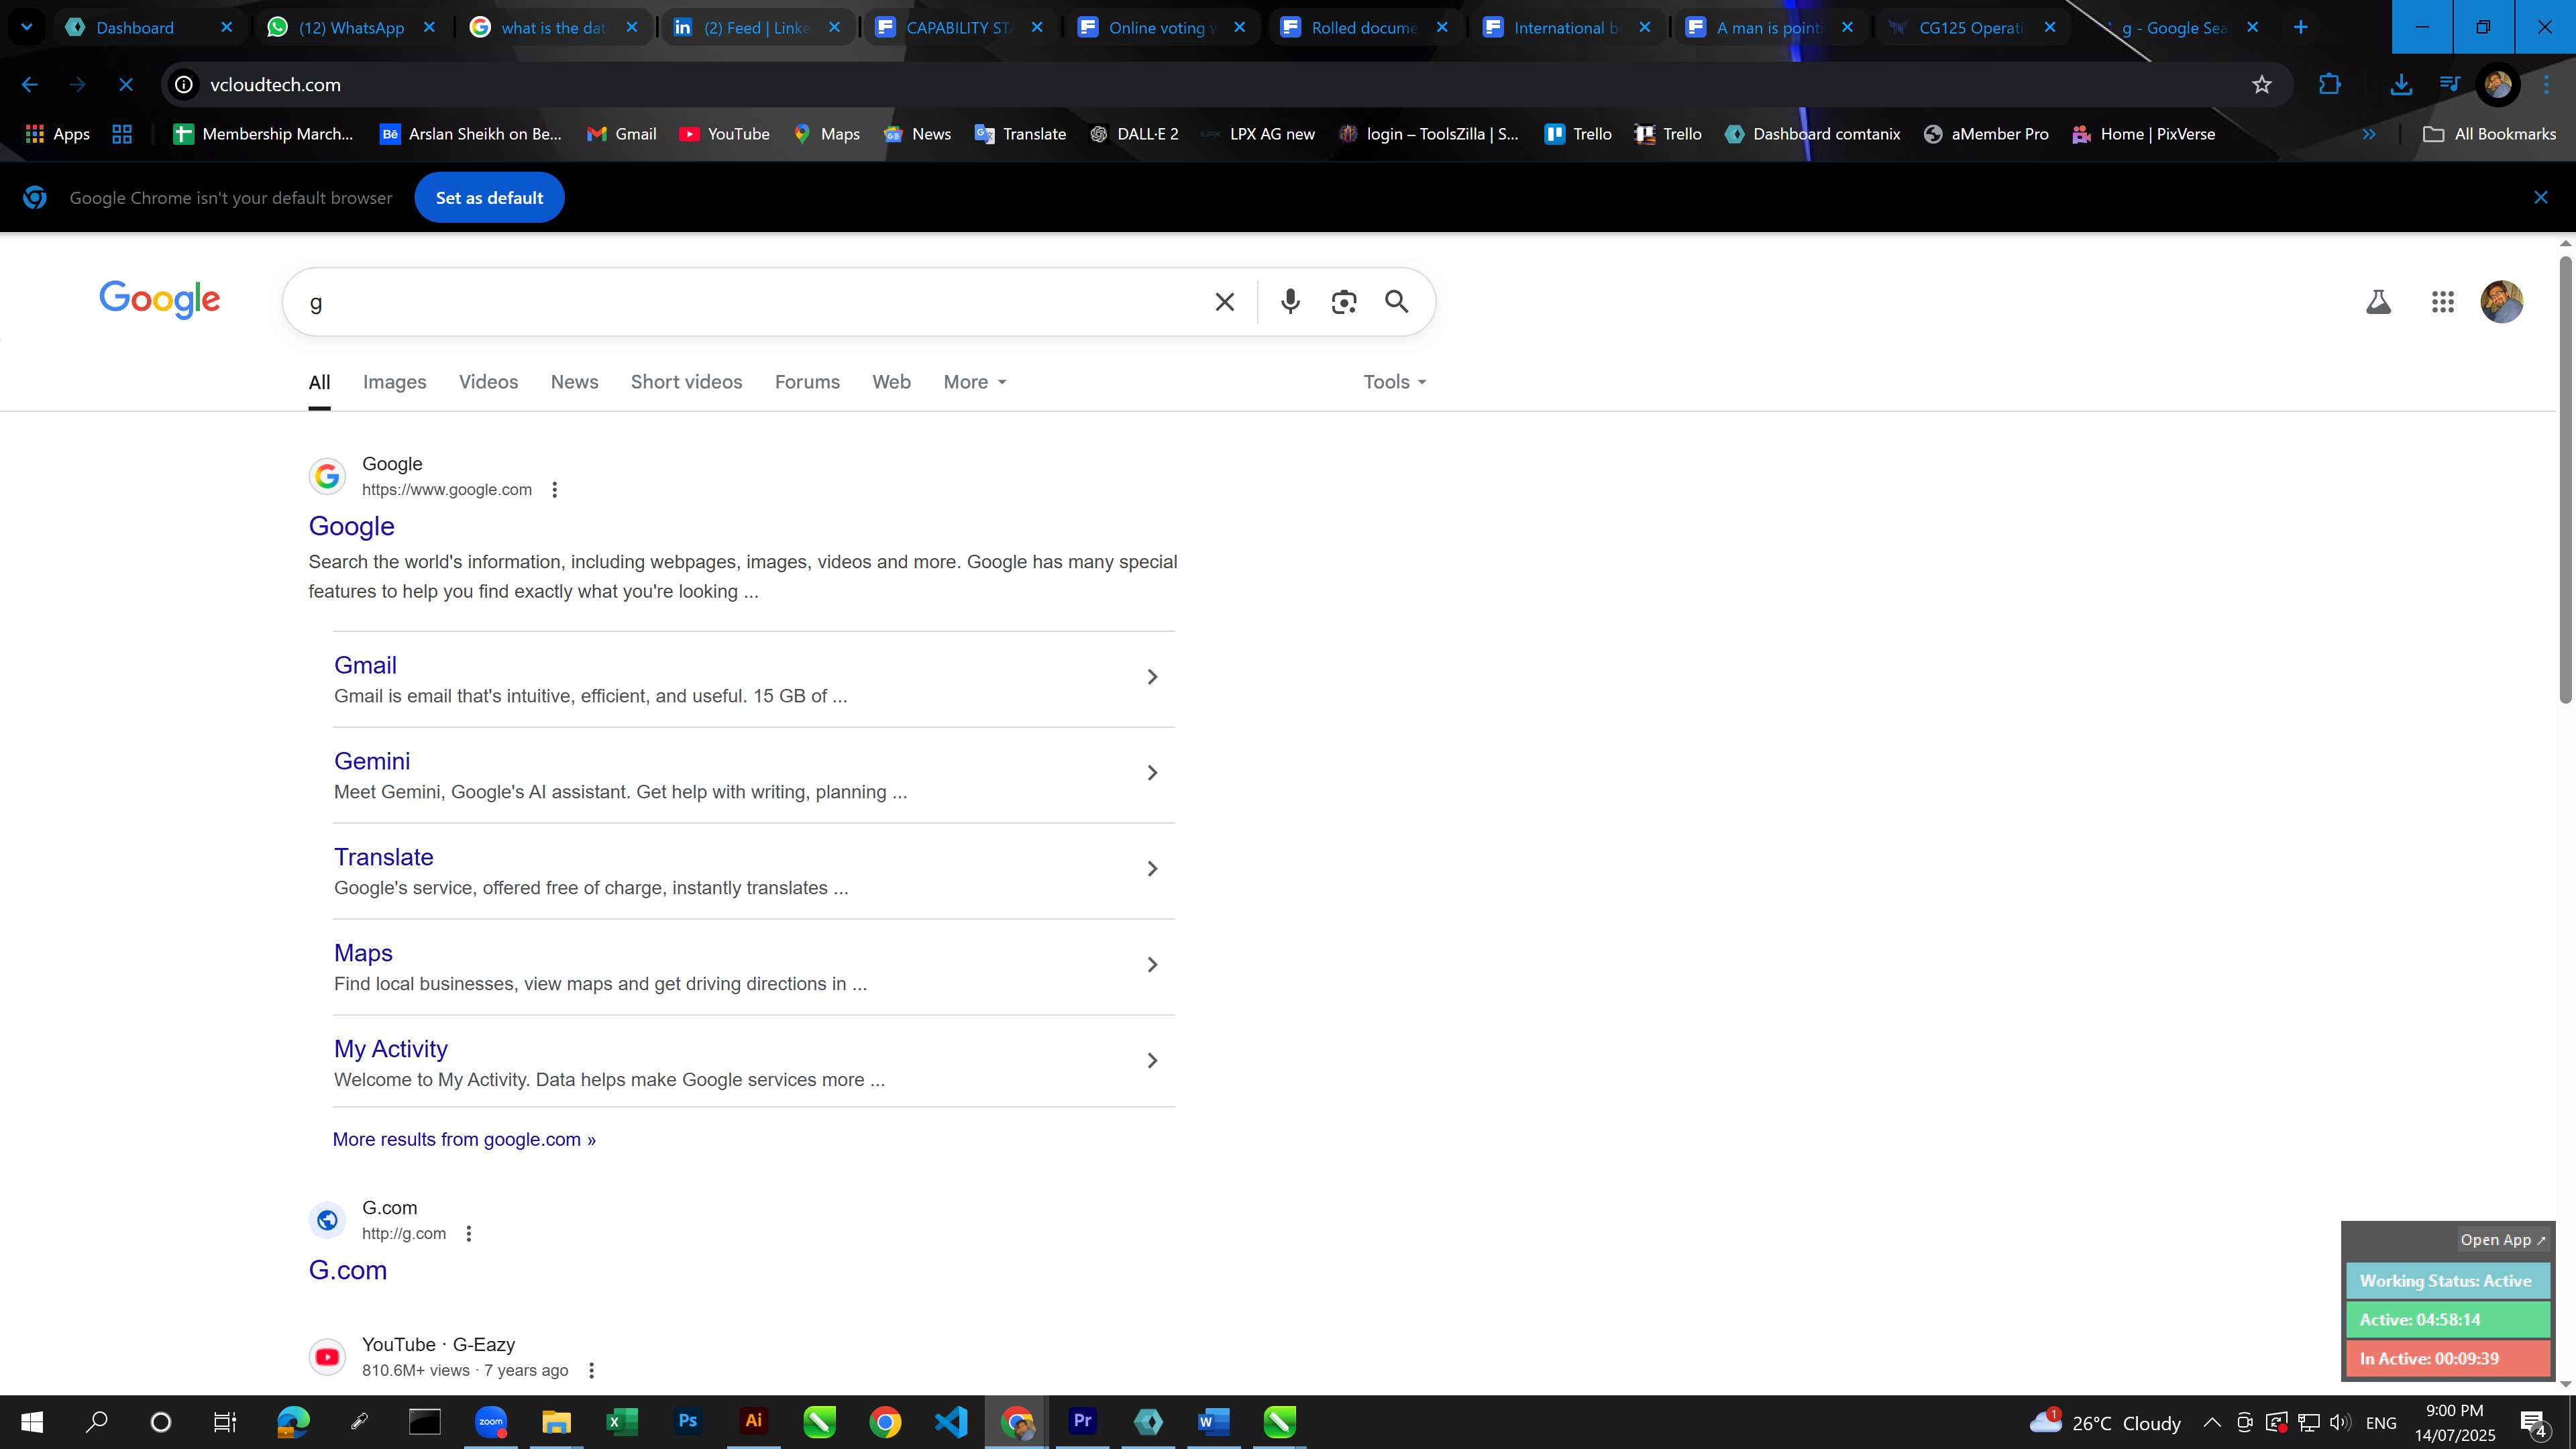Open YouTube bookmark in bookmarks bar
Viewport: 2576px width, 1449px height.
pos(724,134)
